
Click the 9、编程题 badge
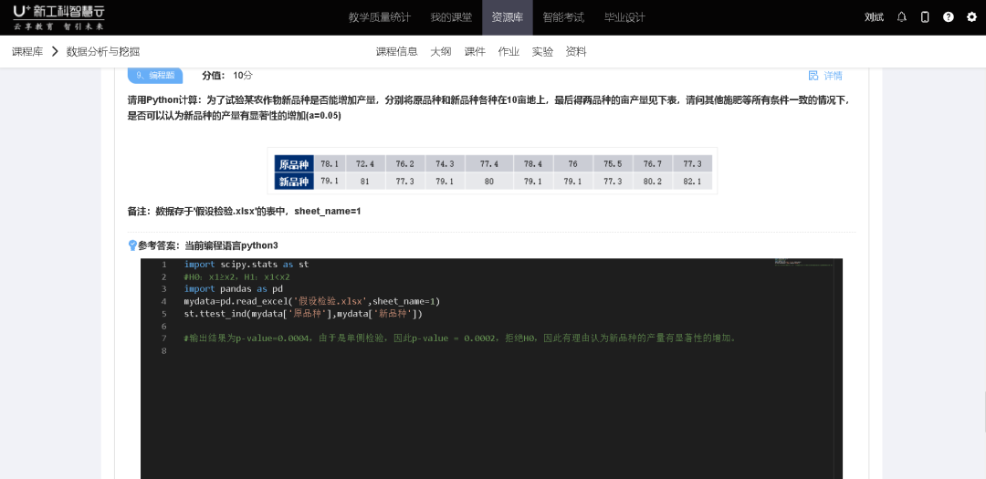point(154,75)
